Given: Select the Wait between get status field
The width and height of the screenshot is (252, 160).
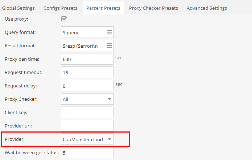Looking at the screenshot, I should coord(87,153).
